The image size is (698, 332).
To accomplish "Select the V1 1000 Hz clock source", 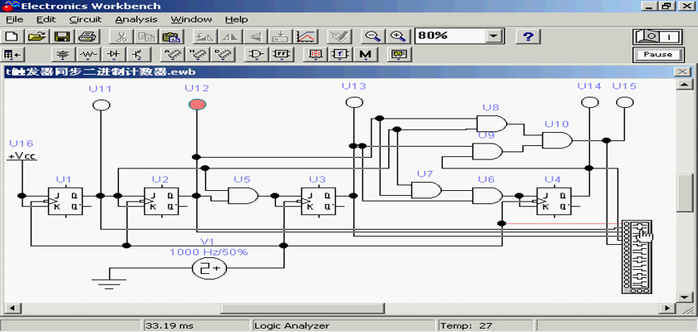I will point(209,268).
